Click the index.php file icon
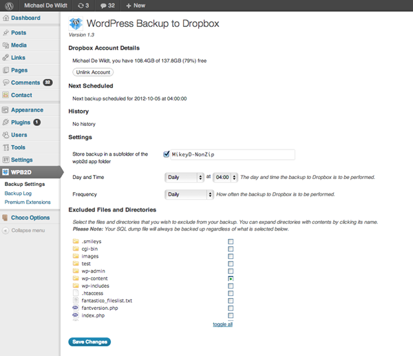 pos(76,315)
